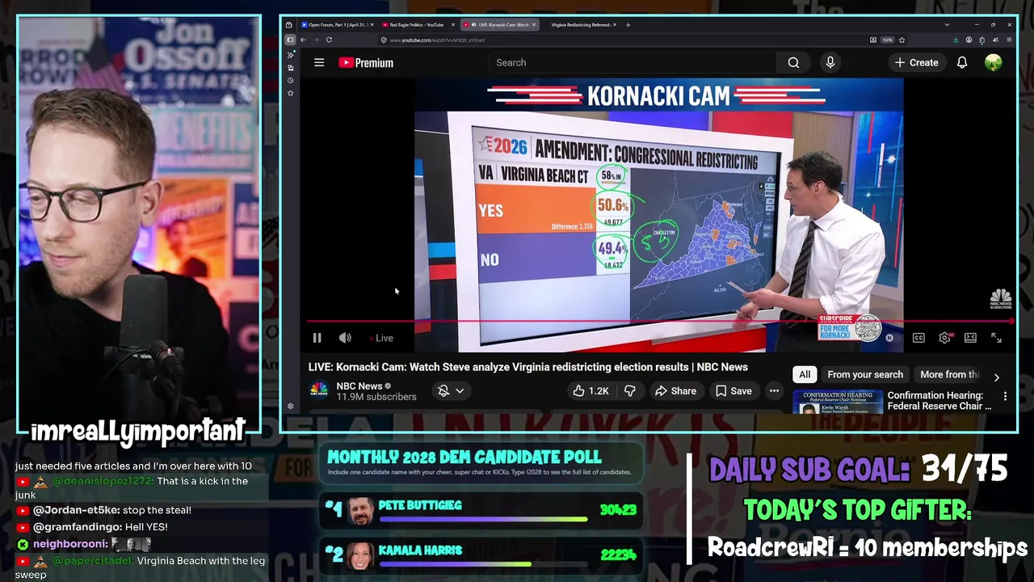Start voice search with microphone icon
Screen dimensions: 1034x582
830,62
